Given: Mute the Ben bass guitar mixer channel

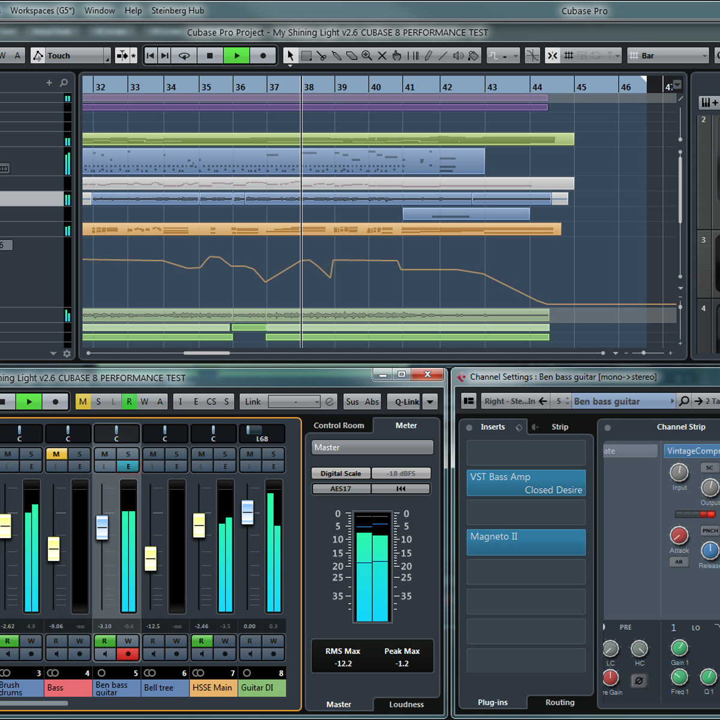Looking at the screenshot, I should 104,454.
